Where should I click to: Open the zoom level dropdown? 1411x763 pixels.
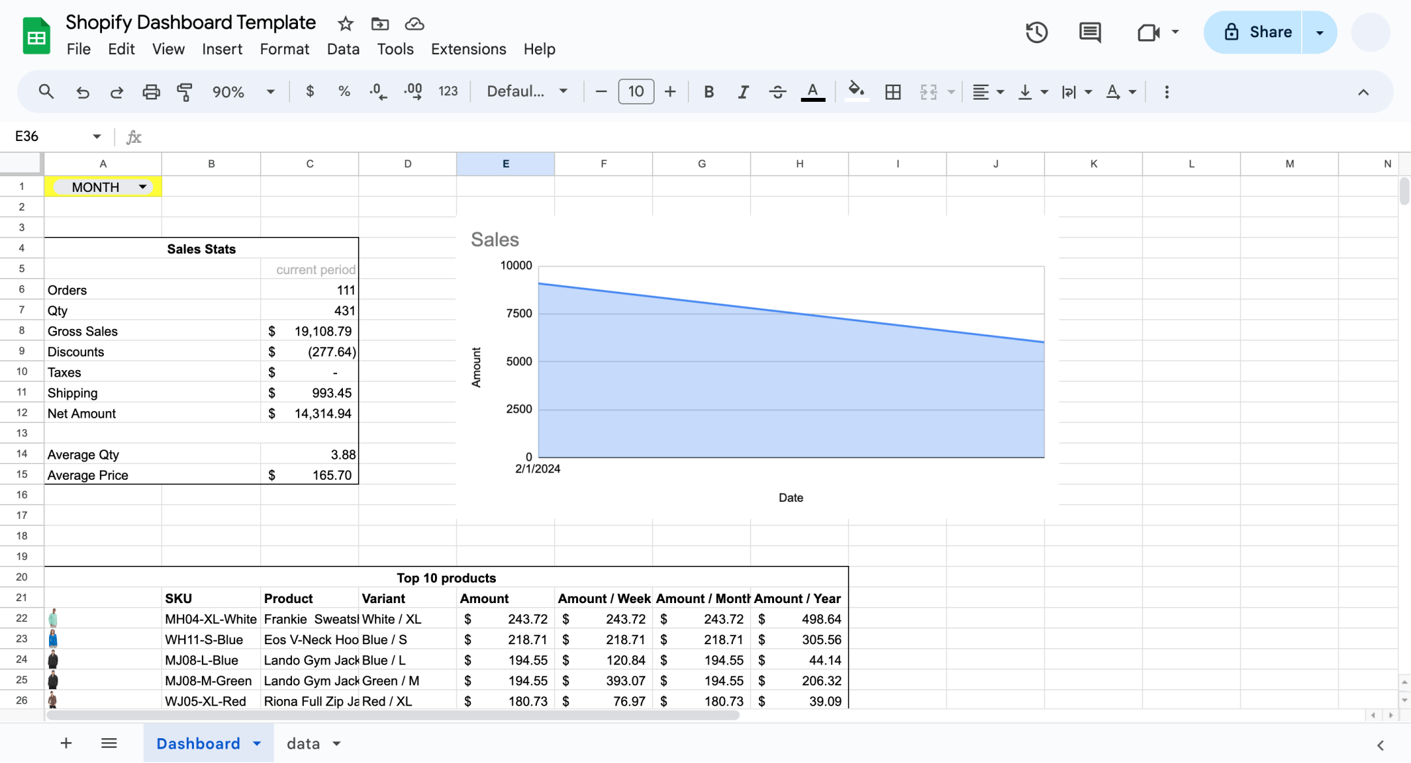click(x=243, y=92)
